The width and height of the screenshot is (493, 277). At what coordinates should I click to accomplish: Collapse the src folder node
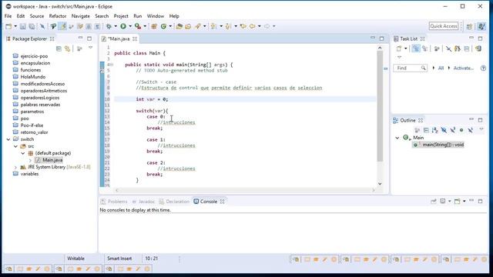(15, 146)
